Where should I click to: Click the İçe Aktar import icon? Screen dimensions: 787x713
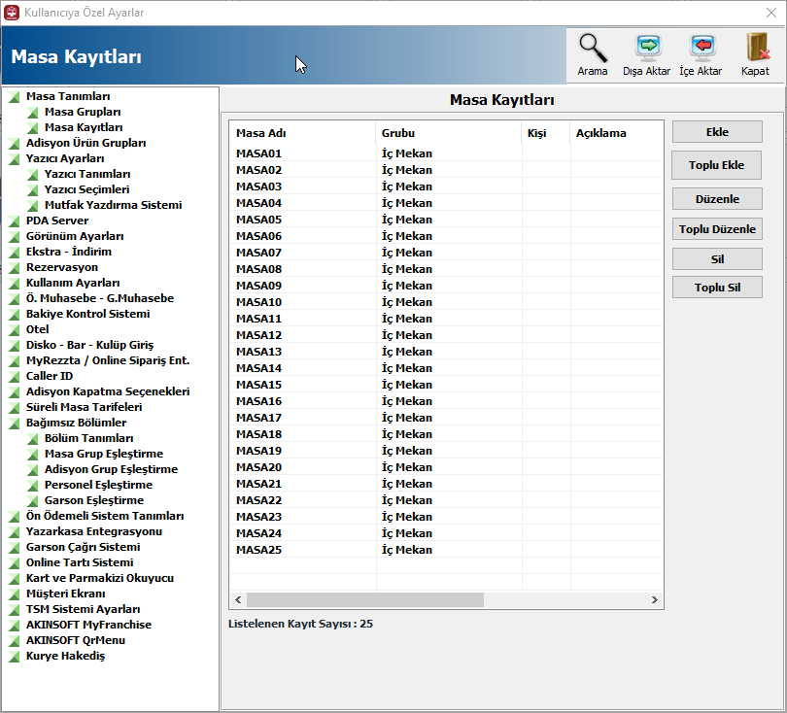coord(701,49)
